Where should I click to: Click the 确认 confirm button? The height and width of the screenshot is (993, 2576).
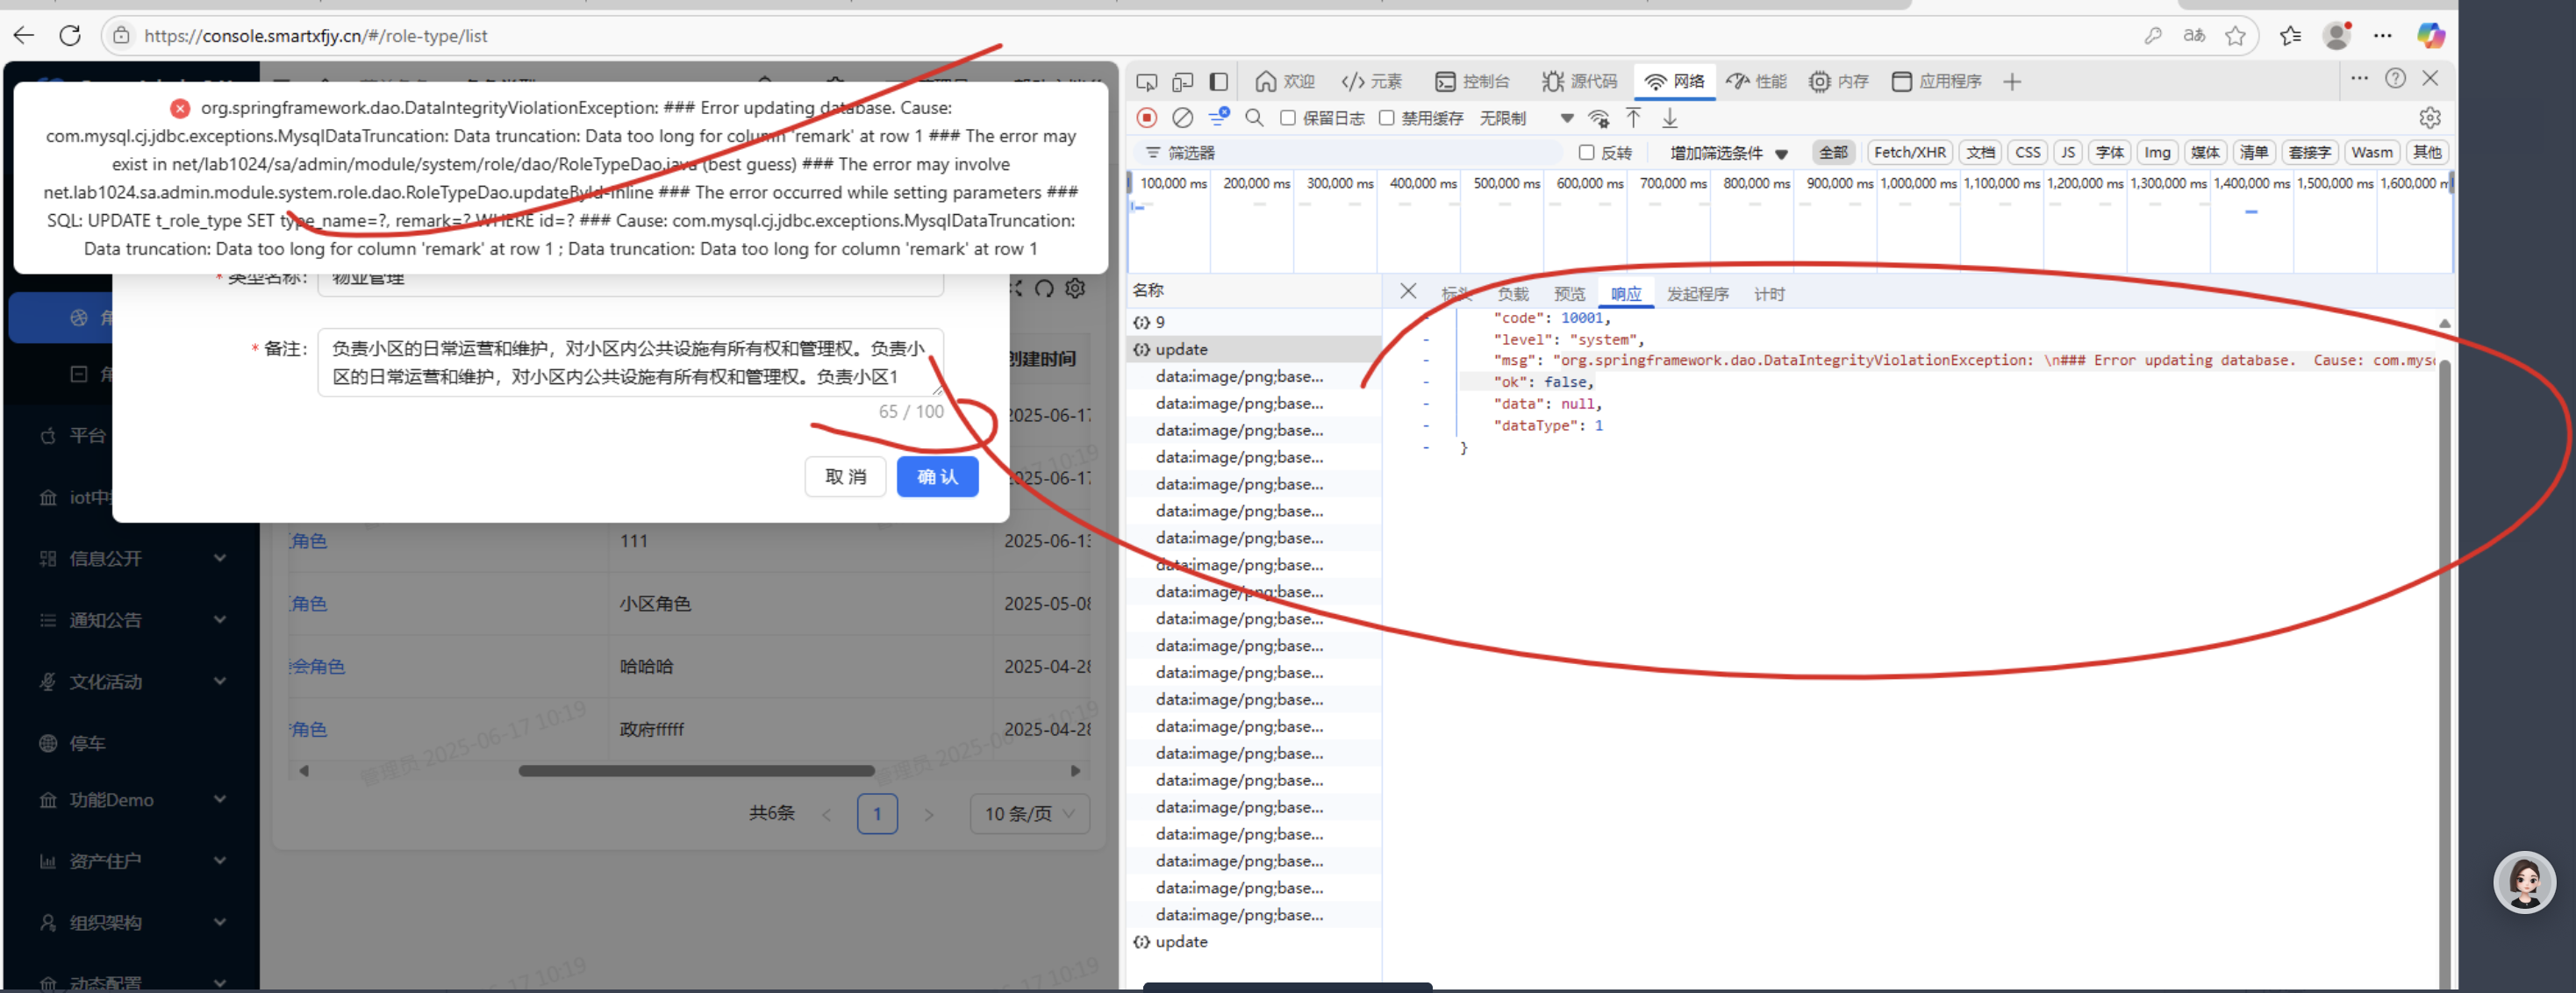(937, 476)
